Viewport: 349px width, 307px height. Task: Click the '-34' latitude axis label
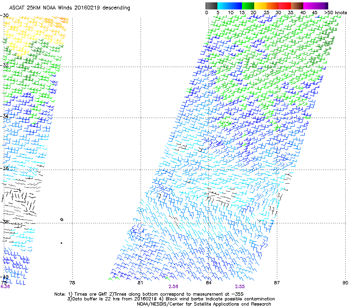tap(4, 116)
